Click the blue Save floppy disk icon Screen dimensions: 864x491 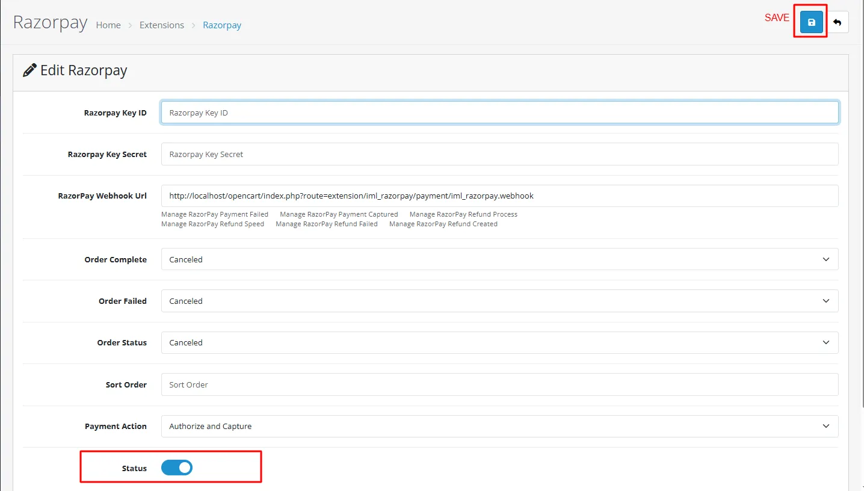811,22
